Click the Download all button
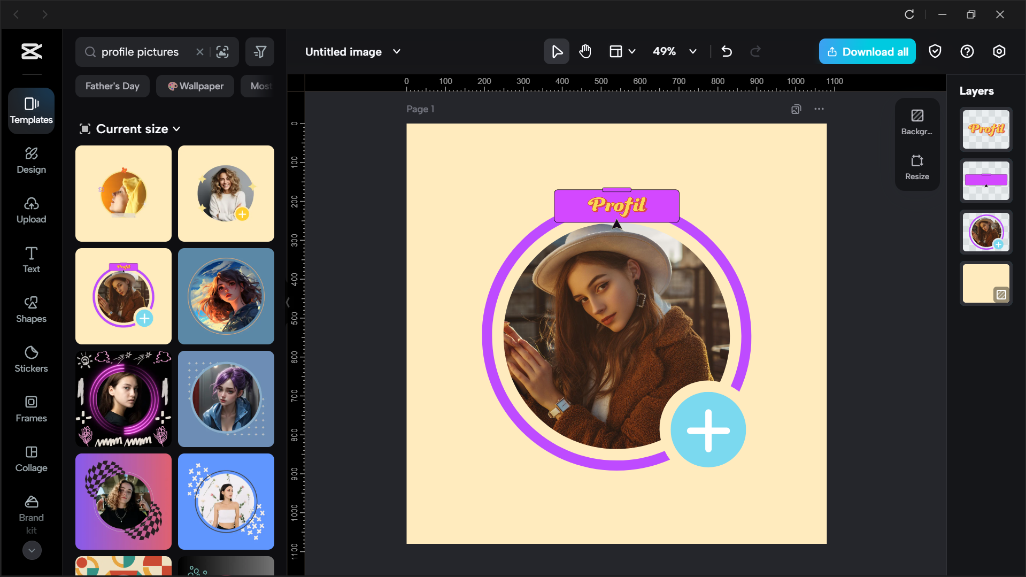This screenshot has width=1026, height=577. (867, 51)
